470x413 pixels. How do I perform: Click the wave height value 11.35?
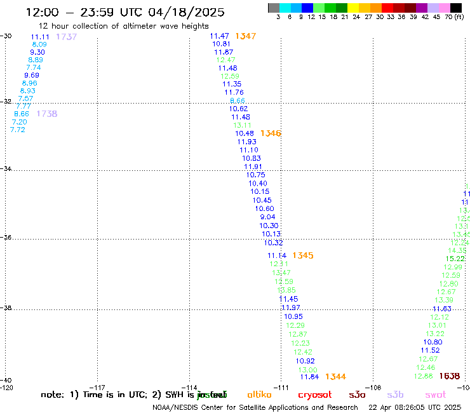pos(232,84)
